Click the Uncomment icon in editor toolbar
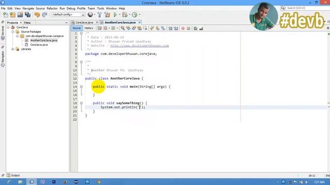 click(x=201, y=28)
